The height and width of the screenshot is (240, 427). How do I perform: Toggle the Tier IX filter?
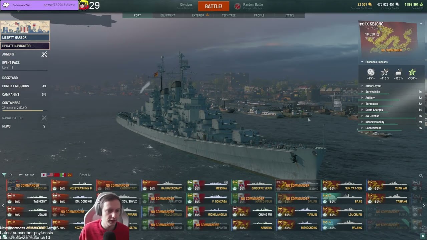11,175
